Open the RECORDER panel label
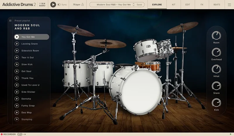The height and width of the screenshot is (136, 234). coord(9,134)
